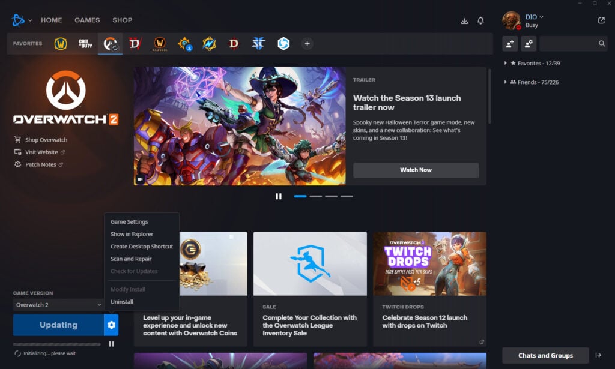615x369 pixels.
Task: Open the social options icon beside Add Friend
Action: (529, 43)
